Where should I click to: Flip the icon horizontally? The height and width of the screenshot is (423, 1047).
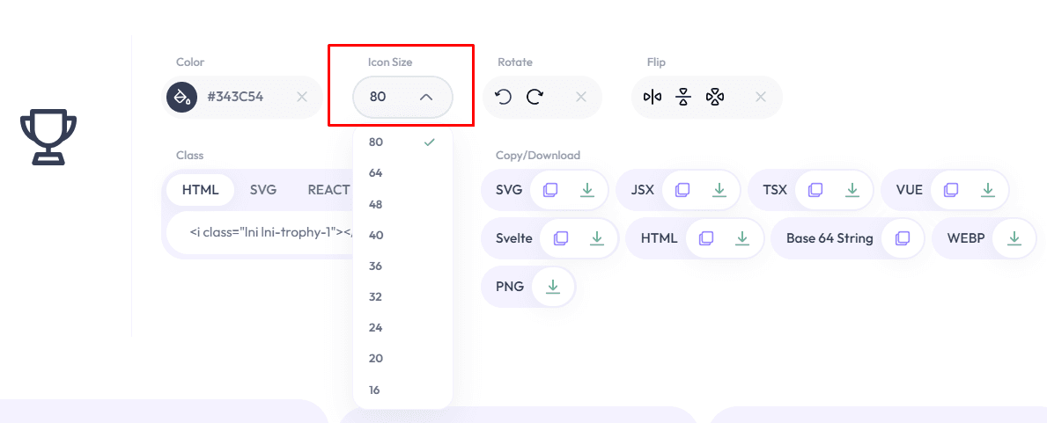[x=653, y=97]
